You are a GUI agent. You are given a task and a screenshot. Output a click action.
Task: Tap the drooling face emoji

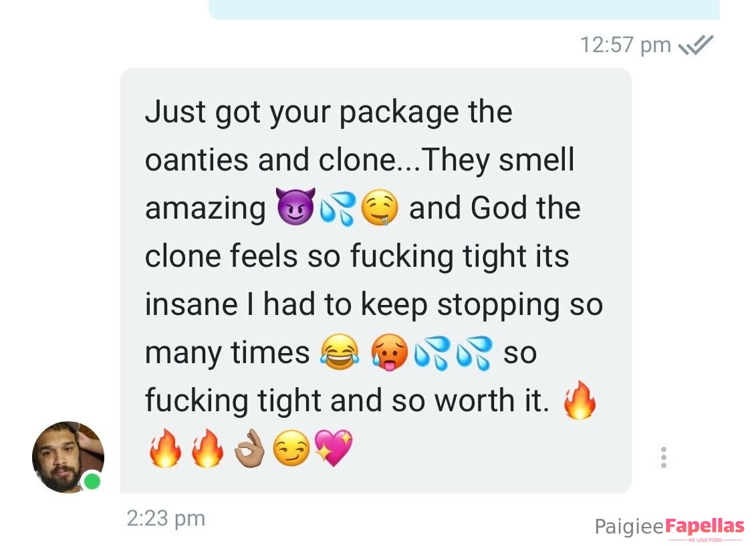[380, 207]
